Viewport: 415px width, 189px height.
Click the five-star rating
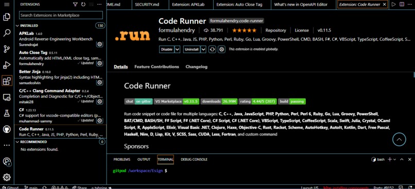[x=244, y=30]
